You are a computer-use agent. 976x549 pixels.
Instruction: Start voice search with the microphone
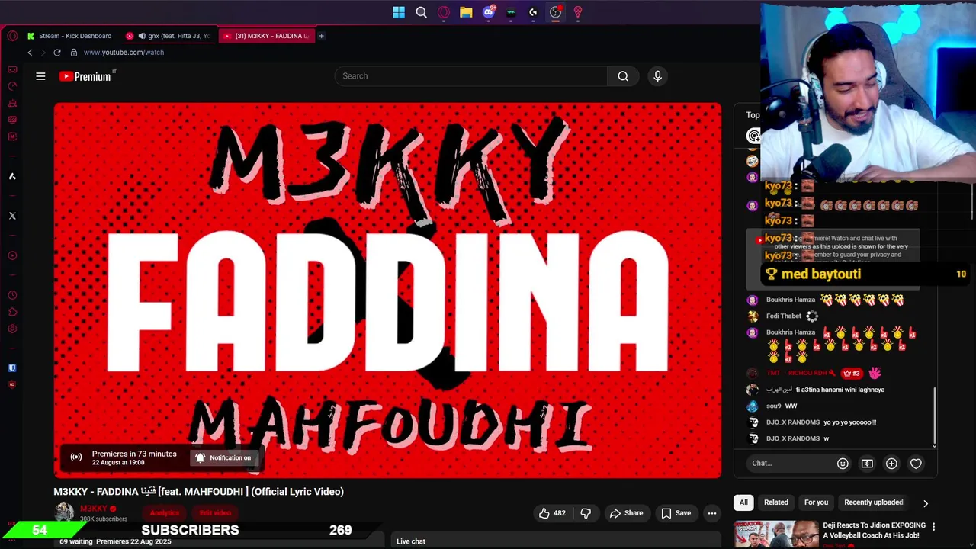(657, 76)
